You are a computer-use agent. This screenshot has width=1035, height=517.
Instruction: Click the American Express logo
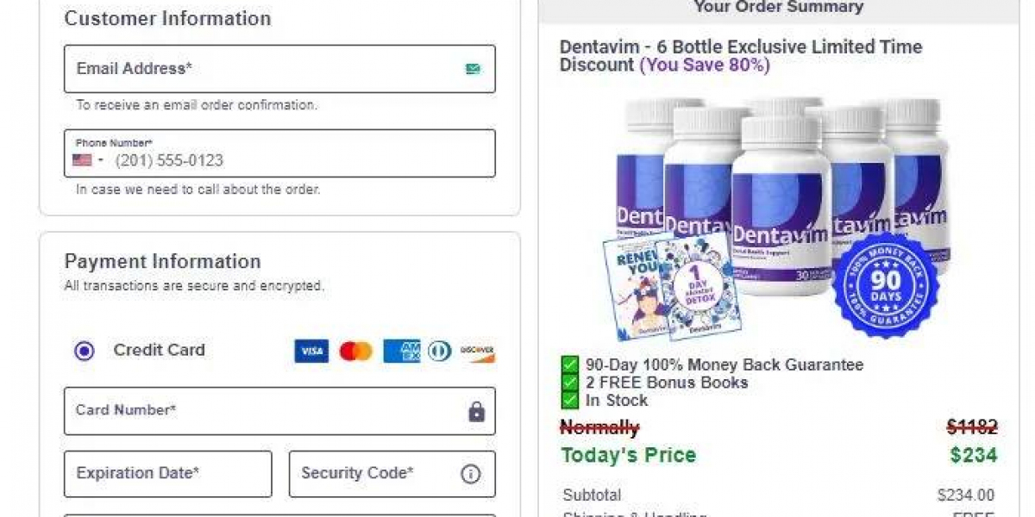(x=402, y=351)
